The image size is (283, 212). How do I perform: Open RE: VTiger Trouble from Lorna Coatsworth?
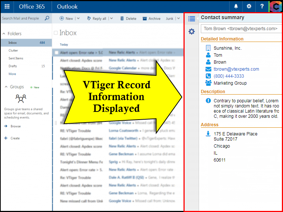coord(118,131)
